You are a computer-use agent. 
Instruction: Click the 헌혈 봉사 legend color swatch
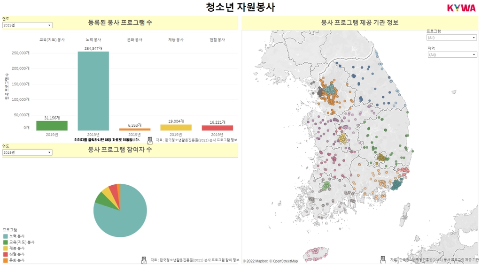pyautogui.click(x=6, y=254)
